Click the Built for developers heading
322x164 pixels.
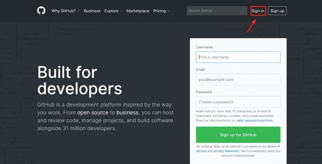click(79, 80)
